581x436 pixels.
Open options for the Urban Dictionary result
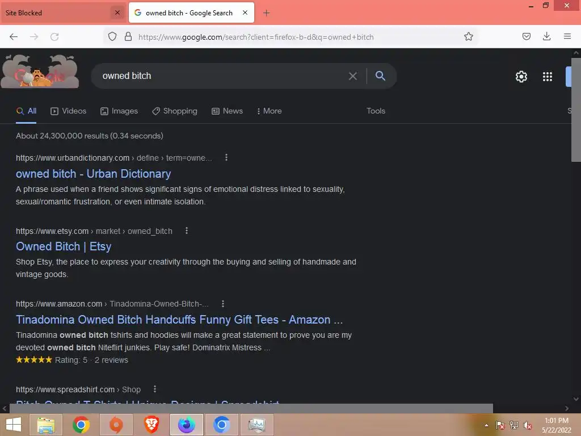(226, 158)
